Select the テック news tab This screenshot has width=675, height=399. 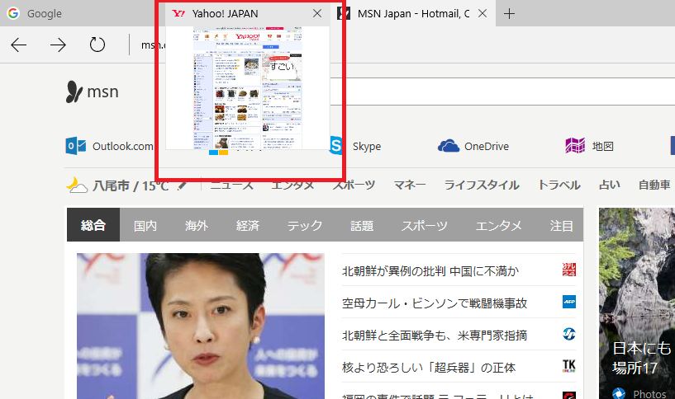coord(305,225)
